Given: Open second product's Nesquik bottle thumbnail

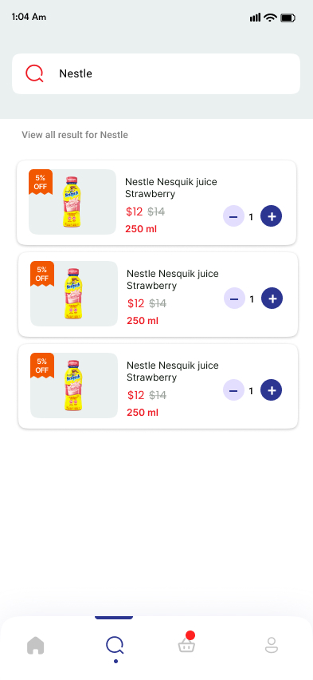Looking at the screenshot, I should point(73,294).
